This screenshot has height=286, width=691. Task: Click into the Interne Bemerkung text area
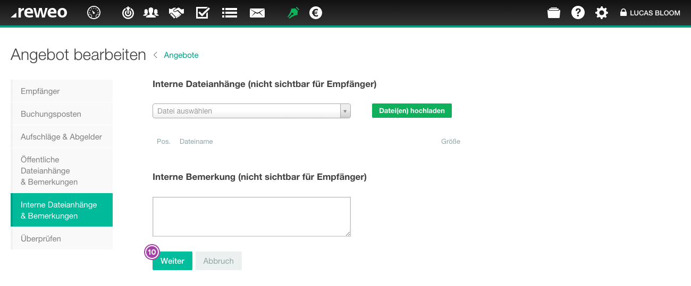251,216
